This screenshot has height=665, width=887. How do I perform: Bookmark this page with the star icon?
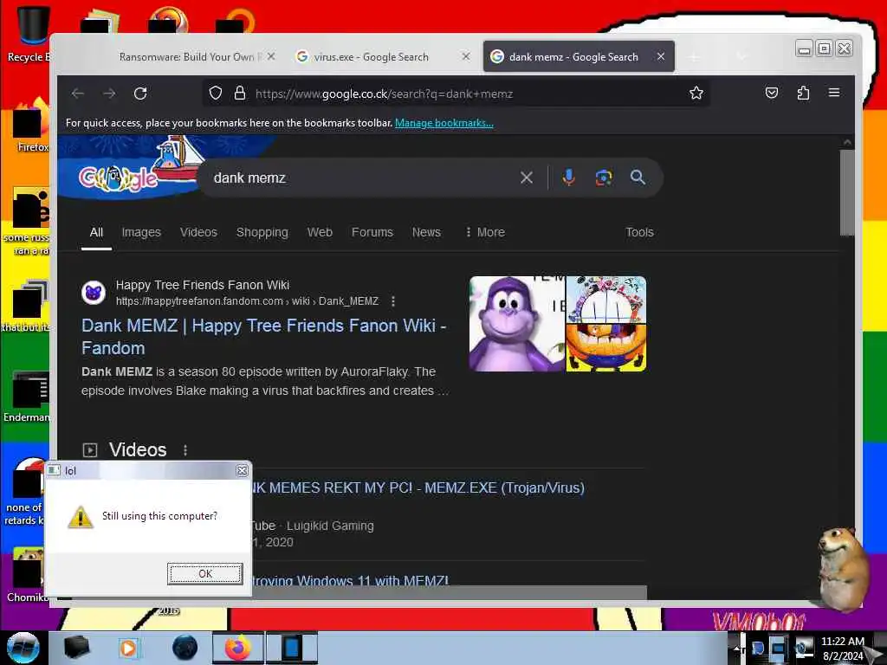(x=696, y=94)
